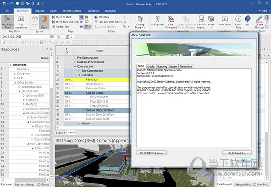
Task: Open 3D Objects bottom tab
Action: coord(44,184)
